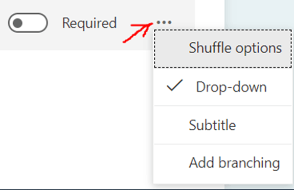Screen dimensions: 294x190
Task: Enable Required using its label text
Action: (89, 23)
